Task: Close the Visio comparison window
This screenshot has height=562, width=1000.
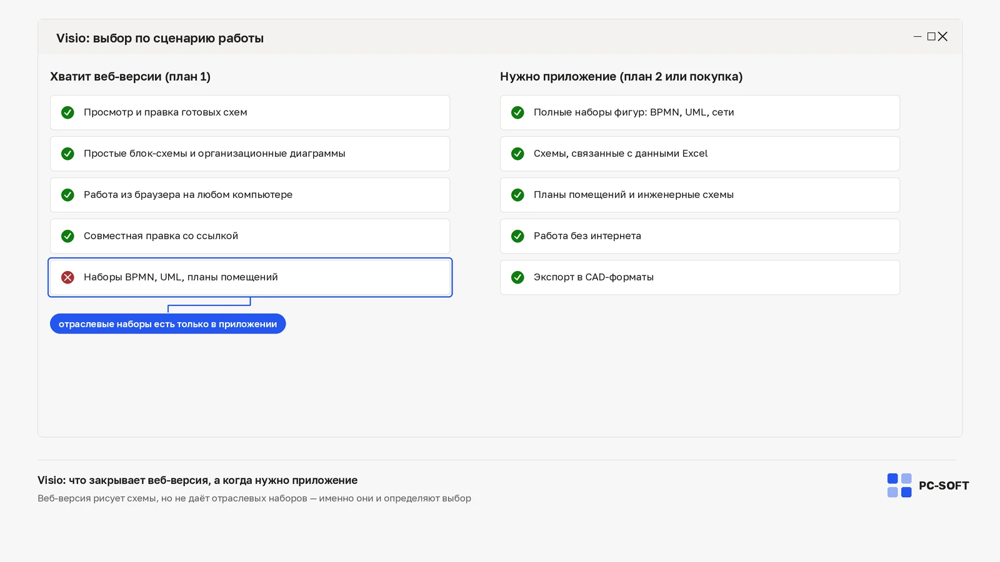Action: coord(942,37)
